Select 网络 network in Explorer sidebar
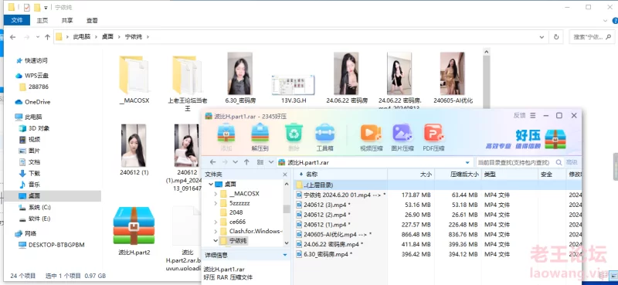 (x=26, y=233)
